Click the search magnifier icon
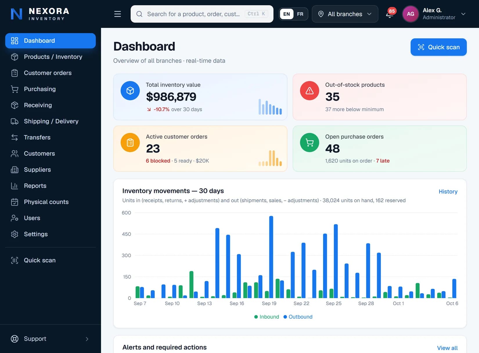Viewport: 479px width, 353px height. (139, 14)
